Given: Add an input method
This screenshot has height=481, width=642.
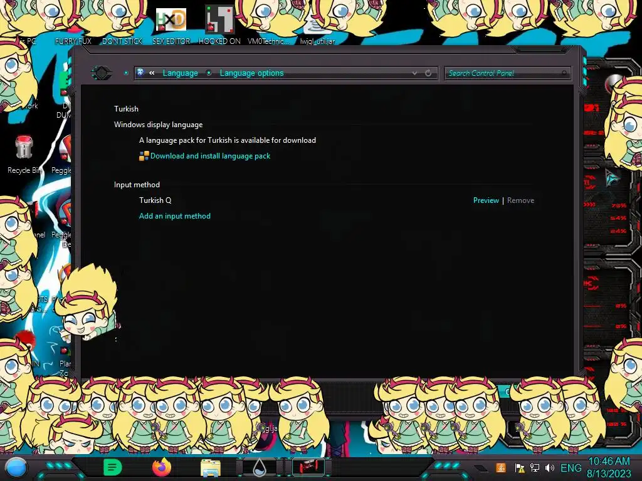Looking at the screenshot, I should 175,216.
